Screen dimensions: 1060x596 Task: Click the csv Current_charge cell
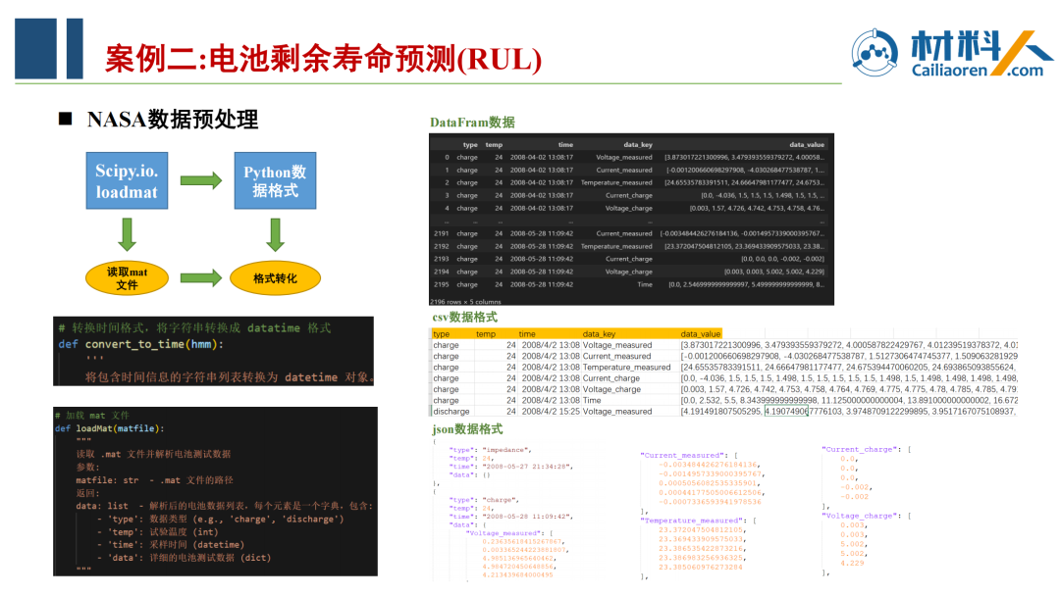click(611, 378)
